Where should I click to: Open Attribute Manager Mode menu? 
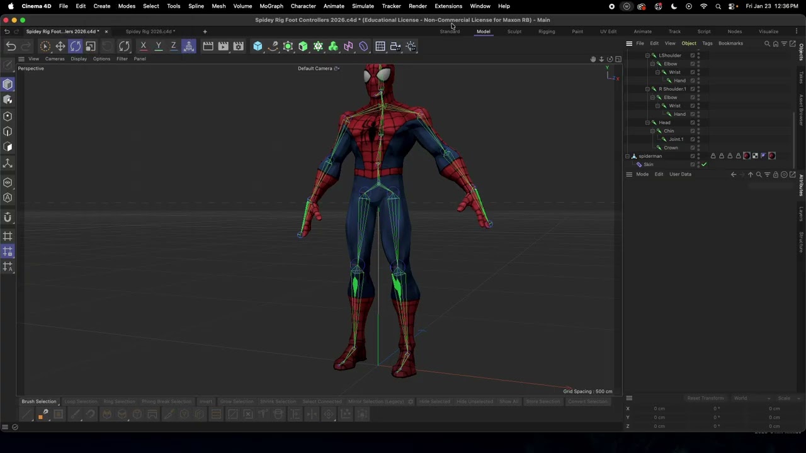pos(642,174)
